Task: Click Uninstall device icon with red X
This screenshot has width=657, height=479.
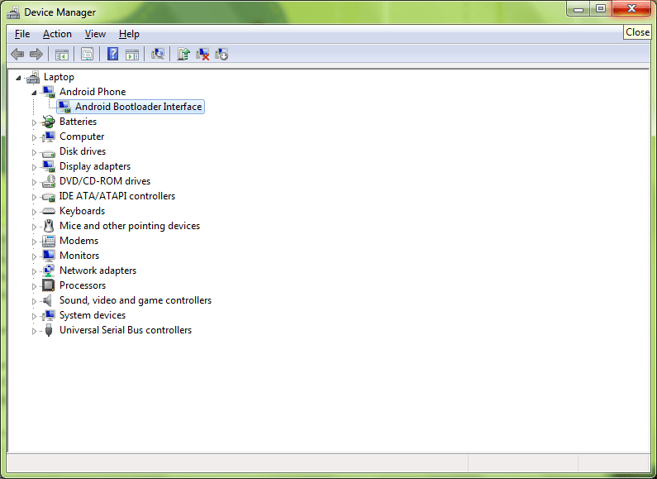Action: (202, 54)
